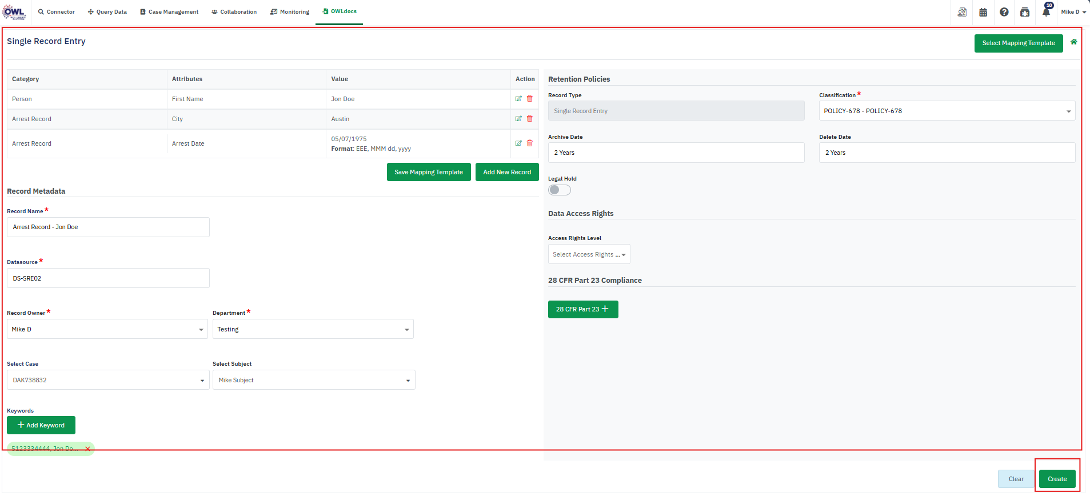Viewport: 1090px width, 496px height.
Task: Click the Record Name input field
Action: click(108, 227)
